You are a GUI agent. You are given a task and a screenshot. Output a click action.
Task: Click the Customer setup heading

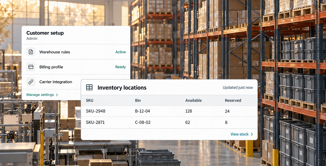[45, 33]
